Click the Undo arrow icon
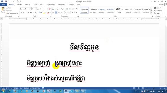This screenshot has width=167, height=93. pos(9,1)
